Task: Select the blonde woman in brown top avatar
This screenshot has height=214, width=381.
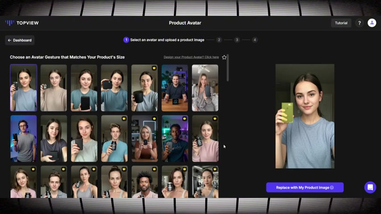Action: click(x=145, y=139)
